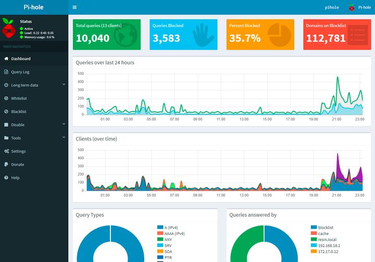Viewport: 375px width, 262px height.
Task: Click the Memory usage: 9.6 % text
Action: point(39,37)
